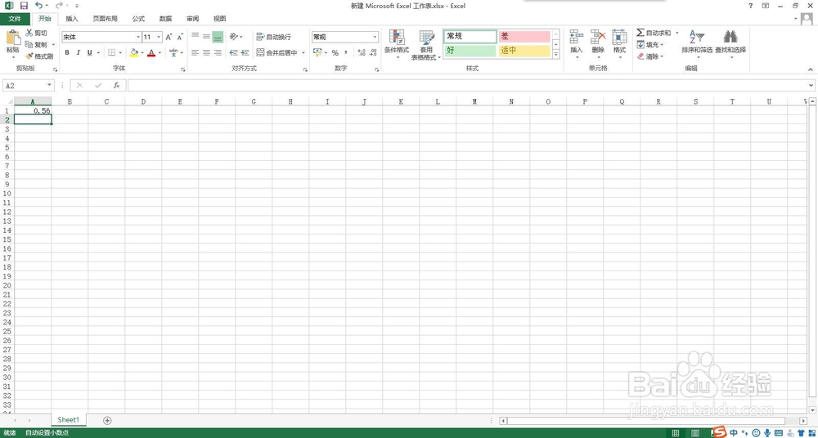Apply cell borders icon
Screen dimensions: 818x438
[x=111, y=52]
